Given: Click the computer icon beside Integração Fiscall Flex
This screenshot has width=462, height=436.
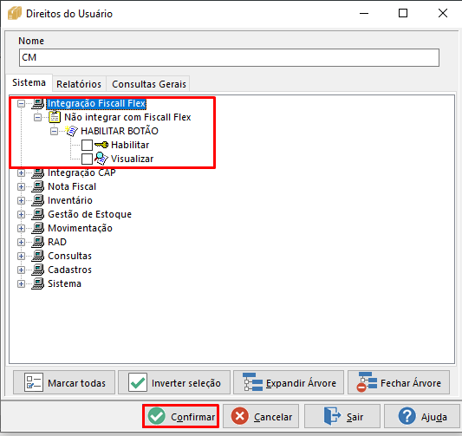Looking at the screenshot, I should tap(38, 103).
